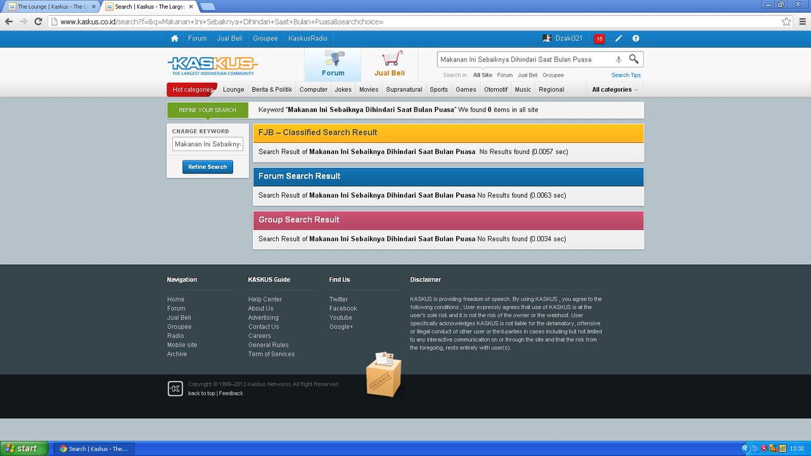Go to the Kaskus home icon
The width and height of the screenshot is (811, 456).
[x=175, y=39]
